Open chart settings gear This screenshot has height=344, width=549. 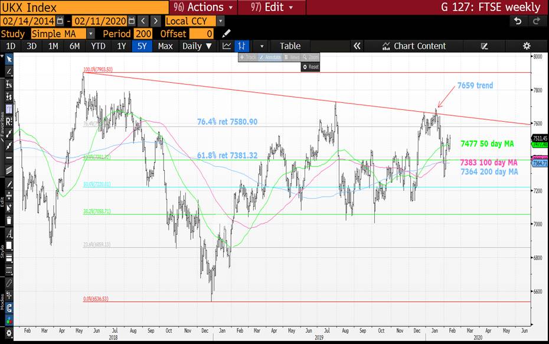pos(526,46)
